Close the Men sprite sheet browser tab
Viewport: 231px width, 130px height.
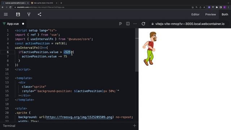pos(57,3)
